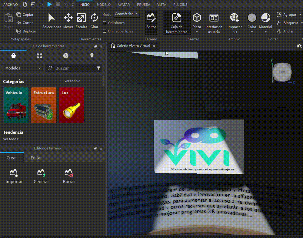Expand the Pieza dropdown arrow

tap(197, 32)
